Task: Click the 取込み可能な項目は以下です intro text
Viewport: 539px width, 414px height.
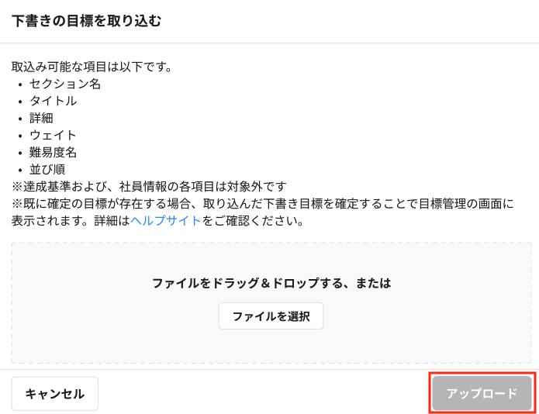Action: (x=92, y=67)
